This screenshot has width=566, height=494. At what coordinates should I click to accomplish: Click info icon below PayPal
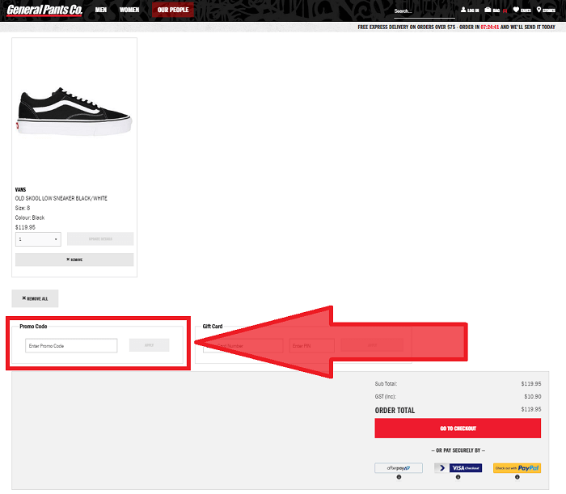(x=517, y=477)
